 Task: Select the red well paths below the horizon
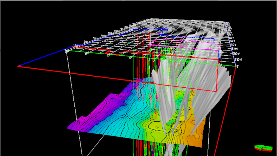pos(142,148)
